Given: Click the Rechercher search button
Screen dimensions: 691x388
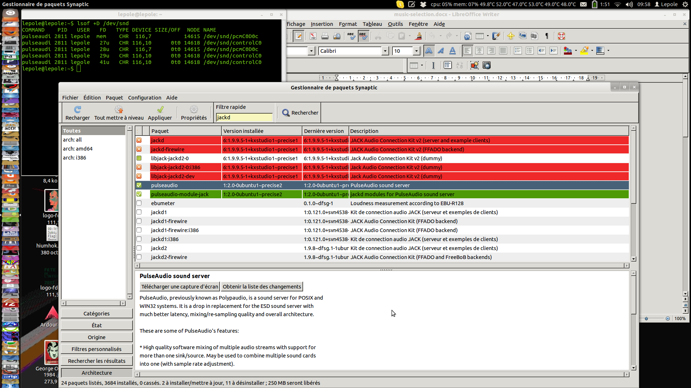Looking at the screenshot, I should [x=300, y=113].
